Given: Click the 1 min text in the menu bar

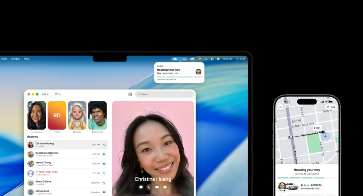Looking at the screenshot, I should 184,59.
